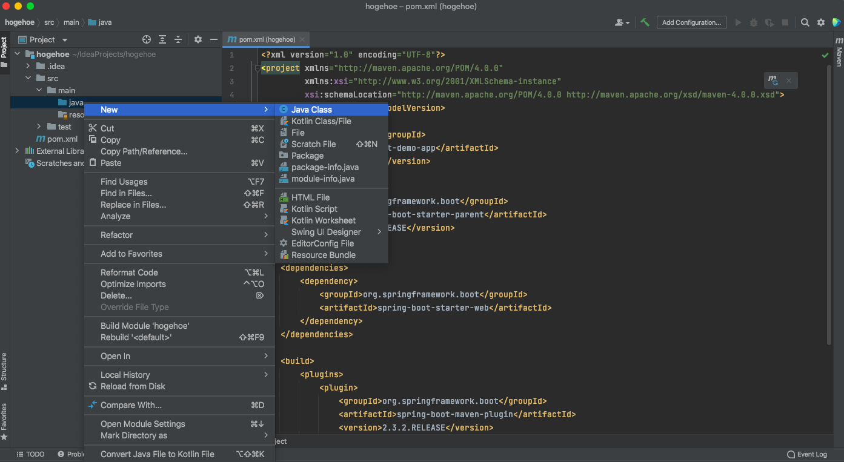Open the Structure tool window tab
Screen dimensions: 844x462
(4, 371)
